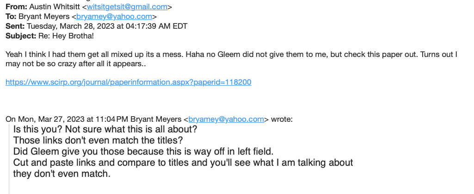Click the sentence beginning "Yeah I think"
The image size is (474, 194).
[x=139, y=54]
